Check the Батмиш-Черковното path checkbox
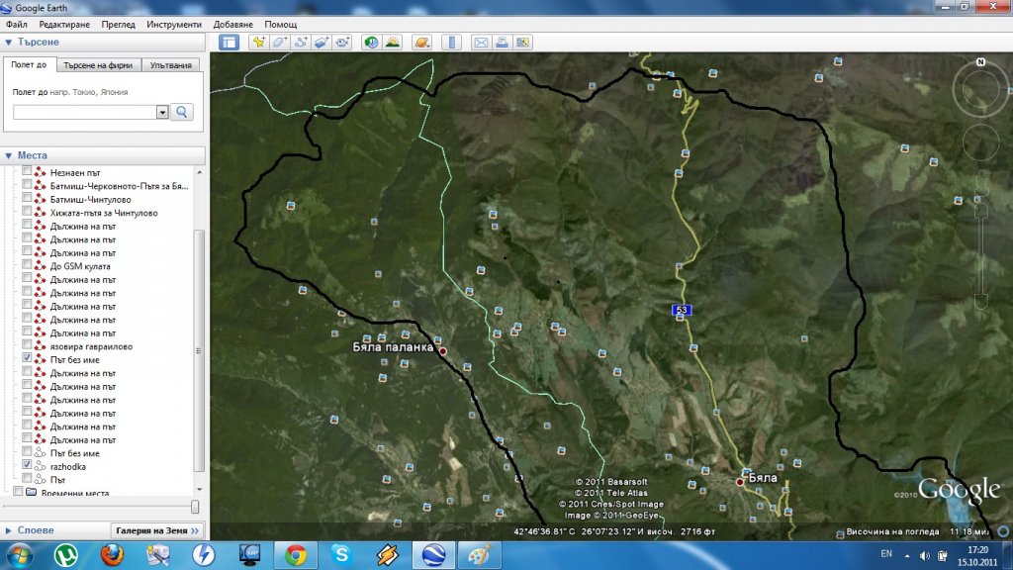Viewport: 1013px width, 570px height. (27, 185)
